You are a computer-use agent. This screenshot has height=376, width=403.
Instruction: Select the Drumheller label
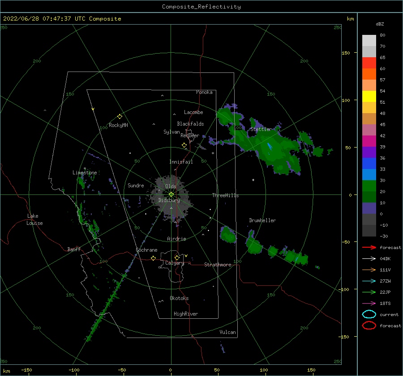[262, 220]
